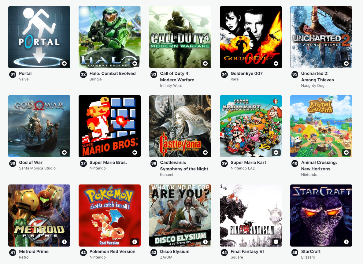The width and height of the screenshot is (363, 264).
Task: Click plus icon on Pokemon Red Version cover
Action: [x=135, y=242]
